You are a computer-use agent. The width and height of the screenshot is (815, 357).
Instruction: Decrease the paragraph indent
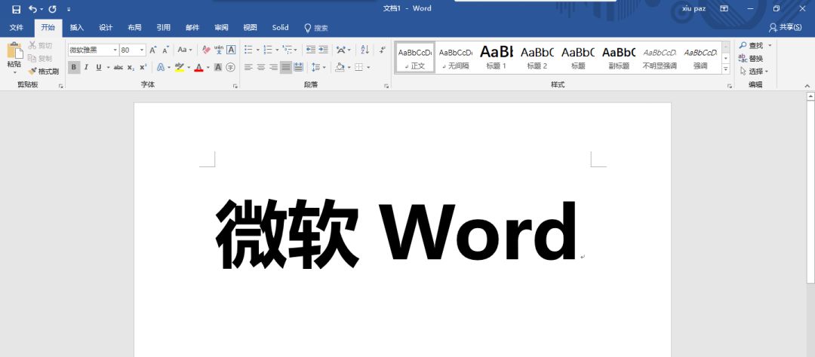(x=311, y=50)
